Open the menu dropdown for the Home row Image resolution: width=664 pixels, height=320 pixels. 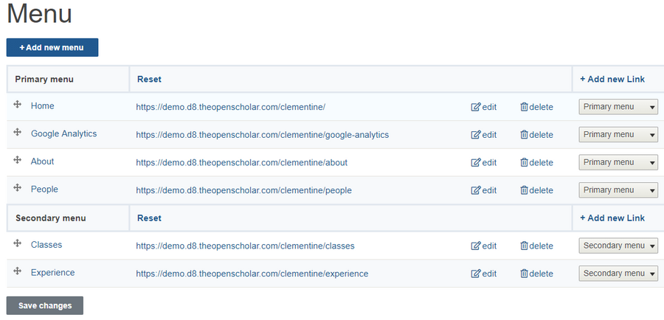tap(618, 107)
